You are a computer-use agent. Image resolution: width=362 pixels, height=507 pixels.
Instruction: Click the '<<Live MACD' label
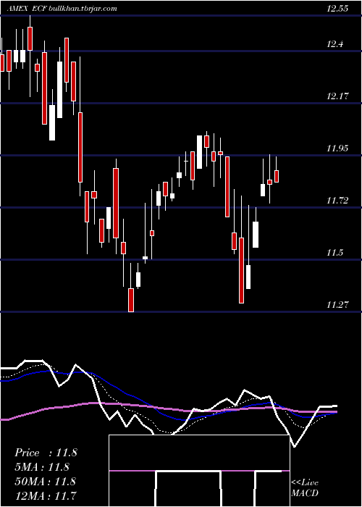click(x=305, y=488)
